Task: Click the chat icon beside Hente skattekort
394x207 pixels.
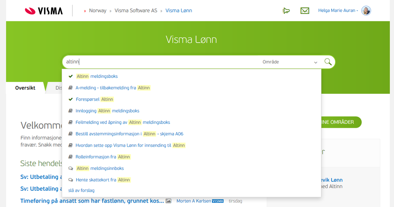Action: tap(71, 180)
